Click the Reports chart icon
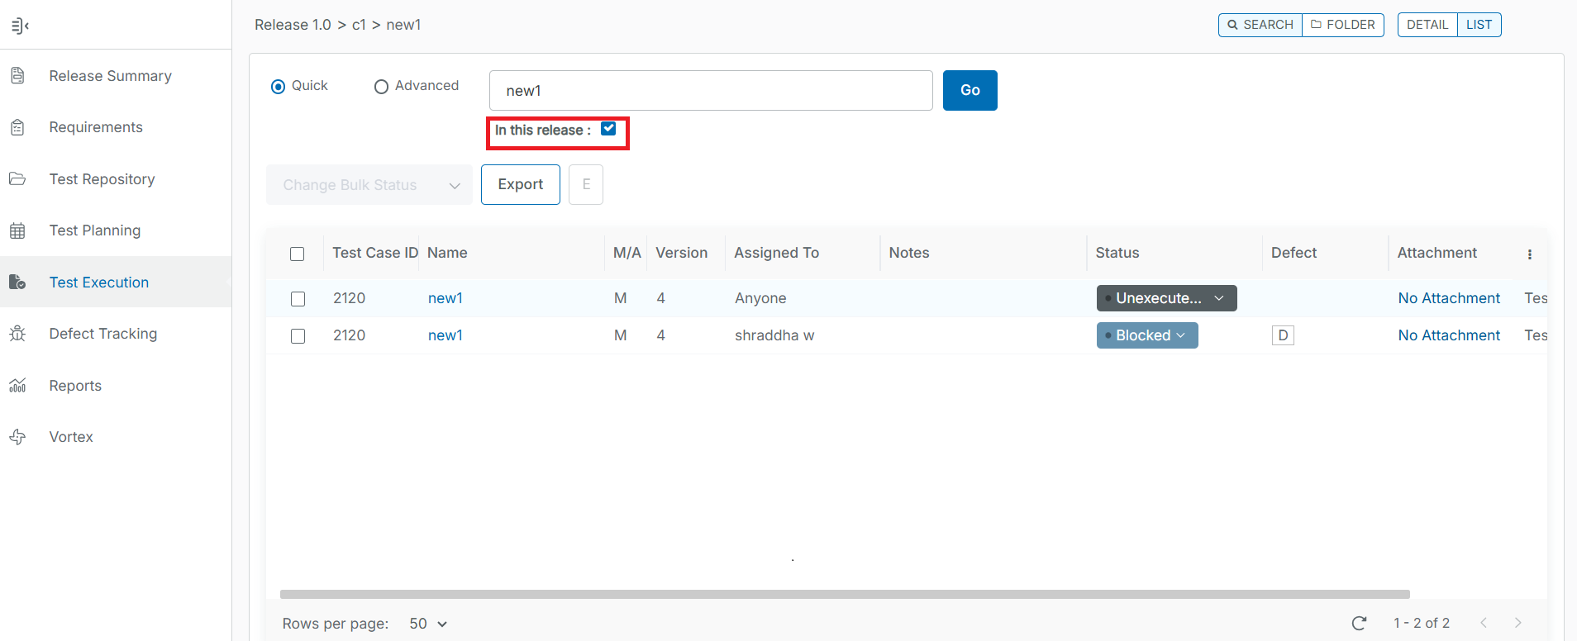Image resolution: width=1577 pixels, height=641 pixels. point(17,386)
